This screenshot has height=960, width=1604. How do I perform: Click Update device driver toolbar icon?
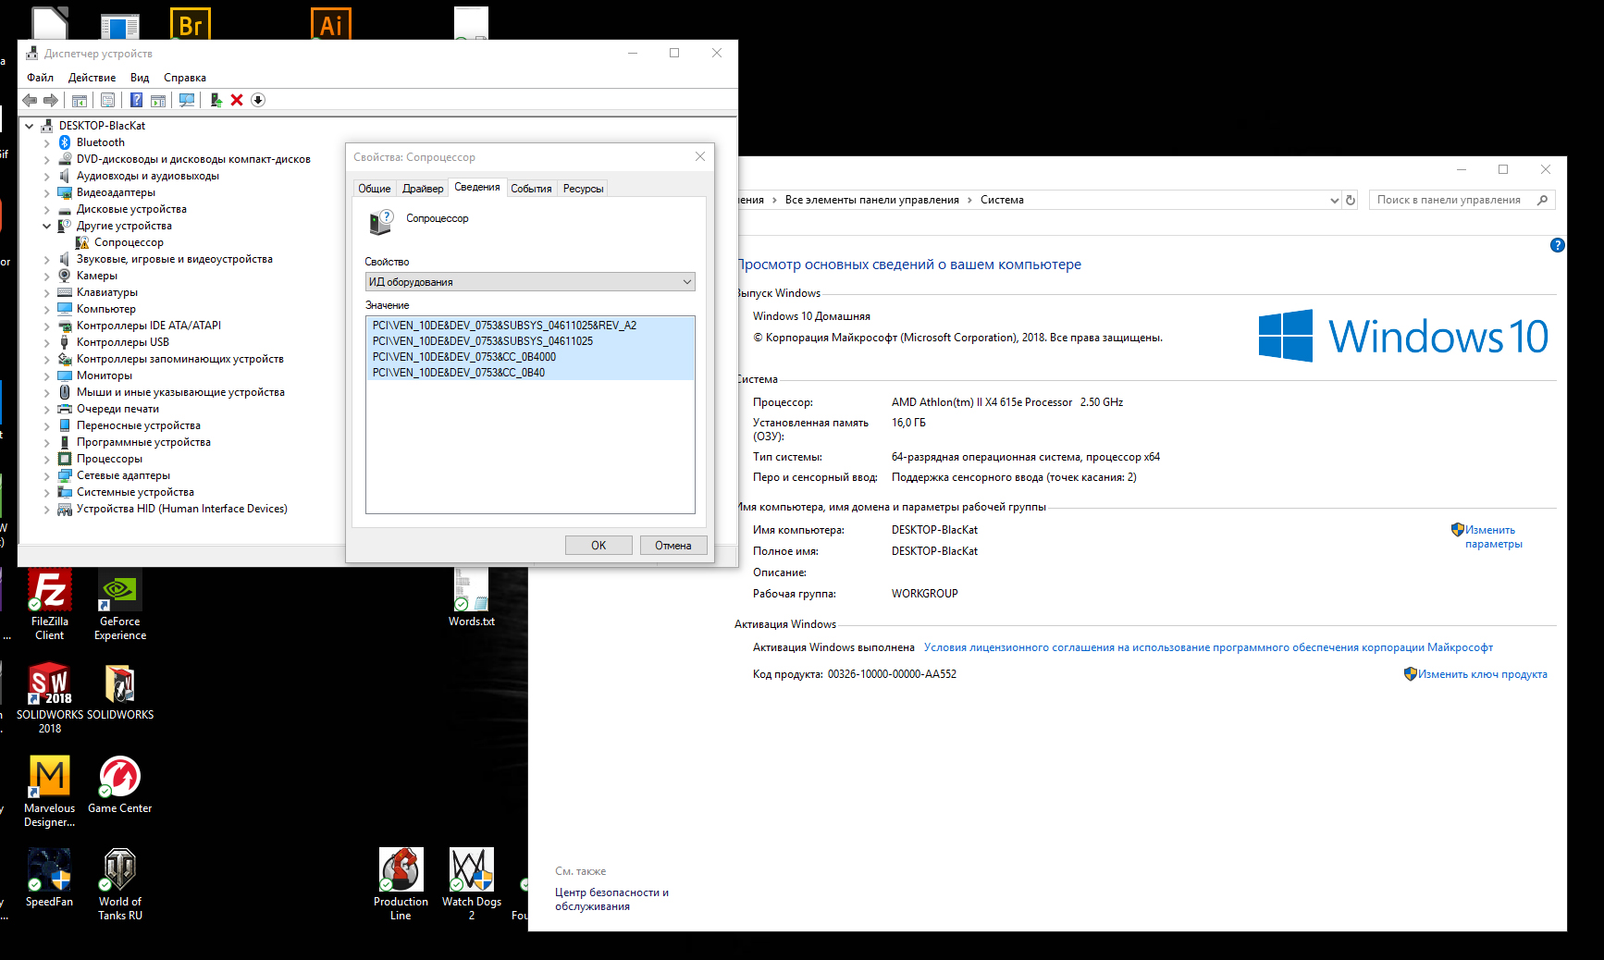pos(216,100)
